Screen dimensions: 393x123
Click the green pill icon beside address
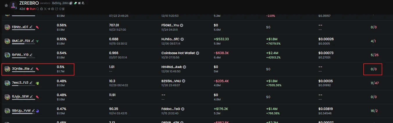click(x=75, y=3)
